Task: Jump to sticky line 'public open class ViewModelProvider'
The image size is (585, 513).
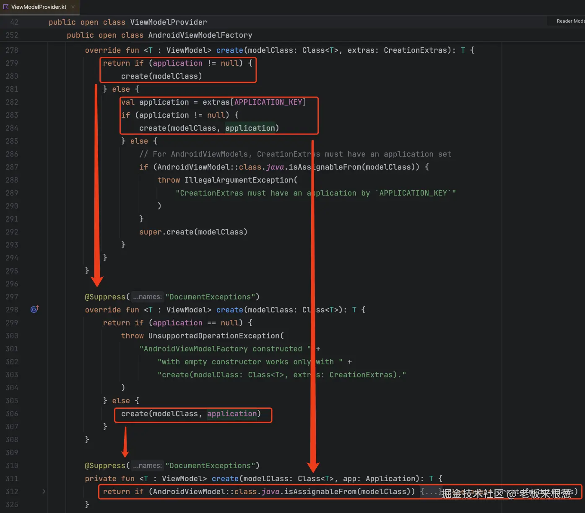Action: point(127,22)
